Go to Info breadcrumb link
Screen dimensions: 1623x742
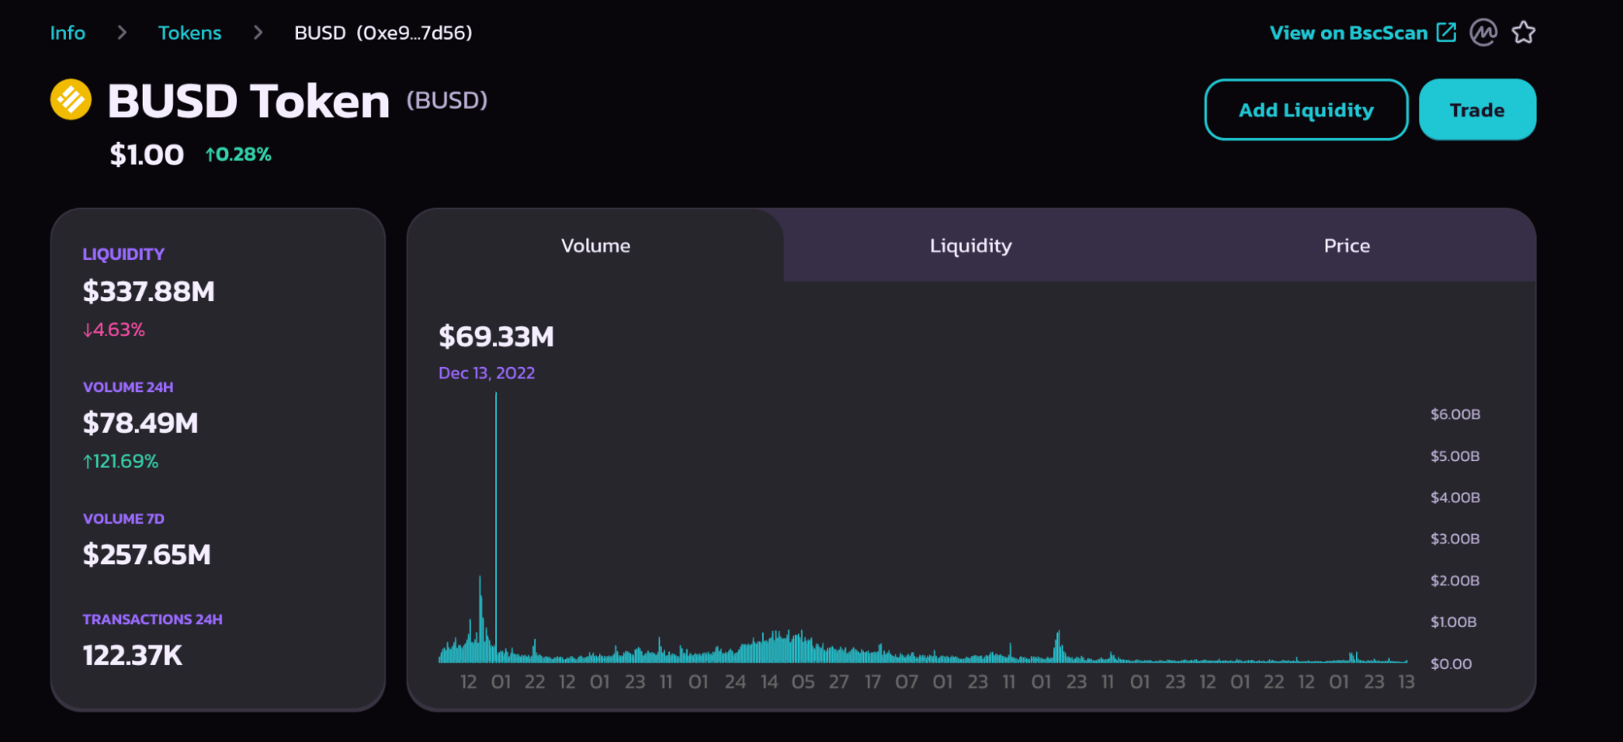[67, 32]
